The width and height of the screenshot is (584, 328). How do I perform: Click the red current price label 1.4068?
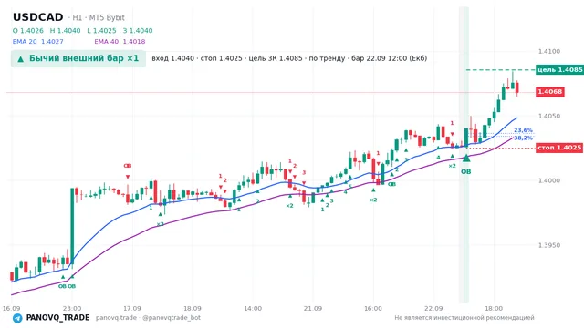(x=550, y=92)
